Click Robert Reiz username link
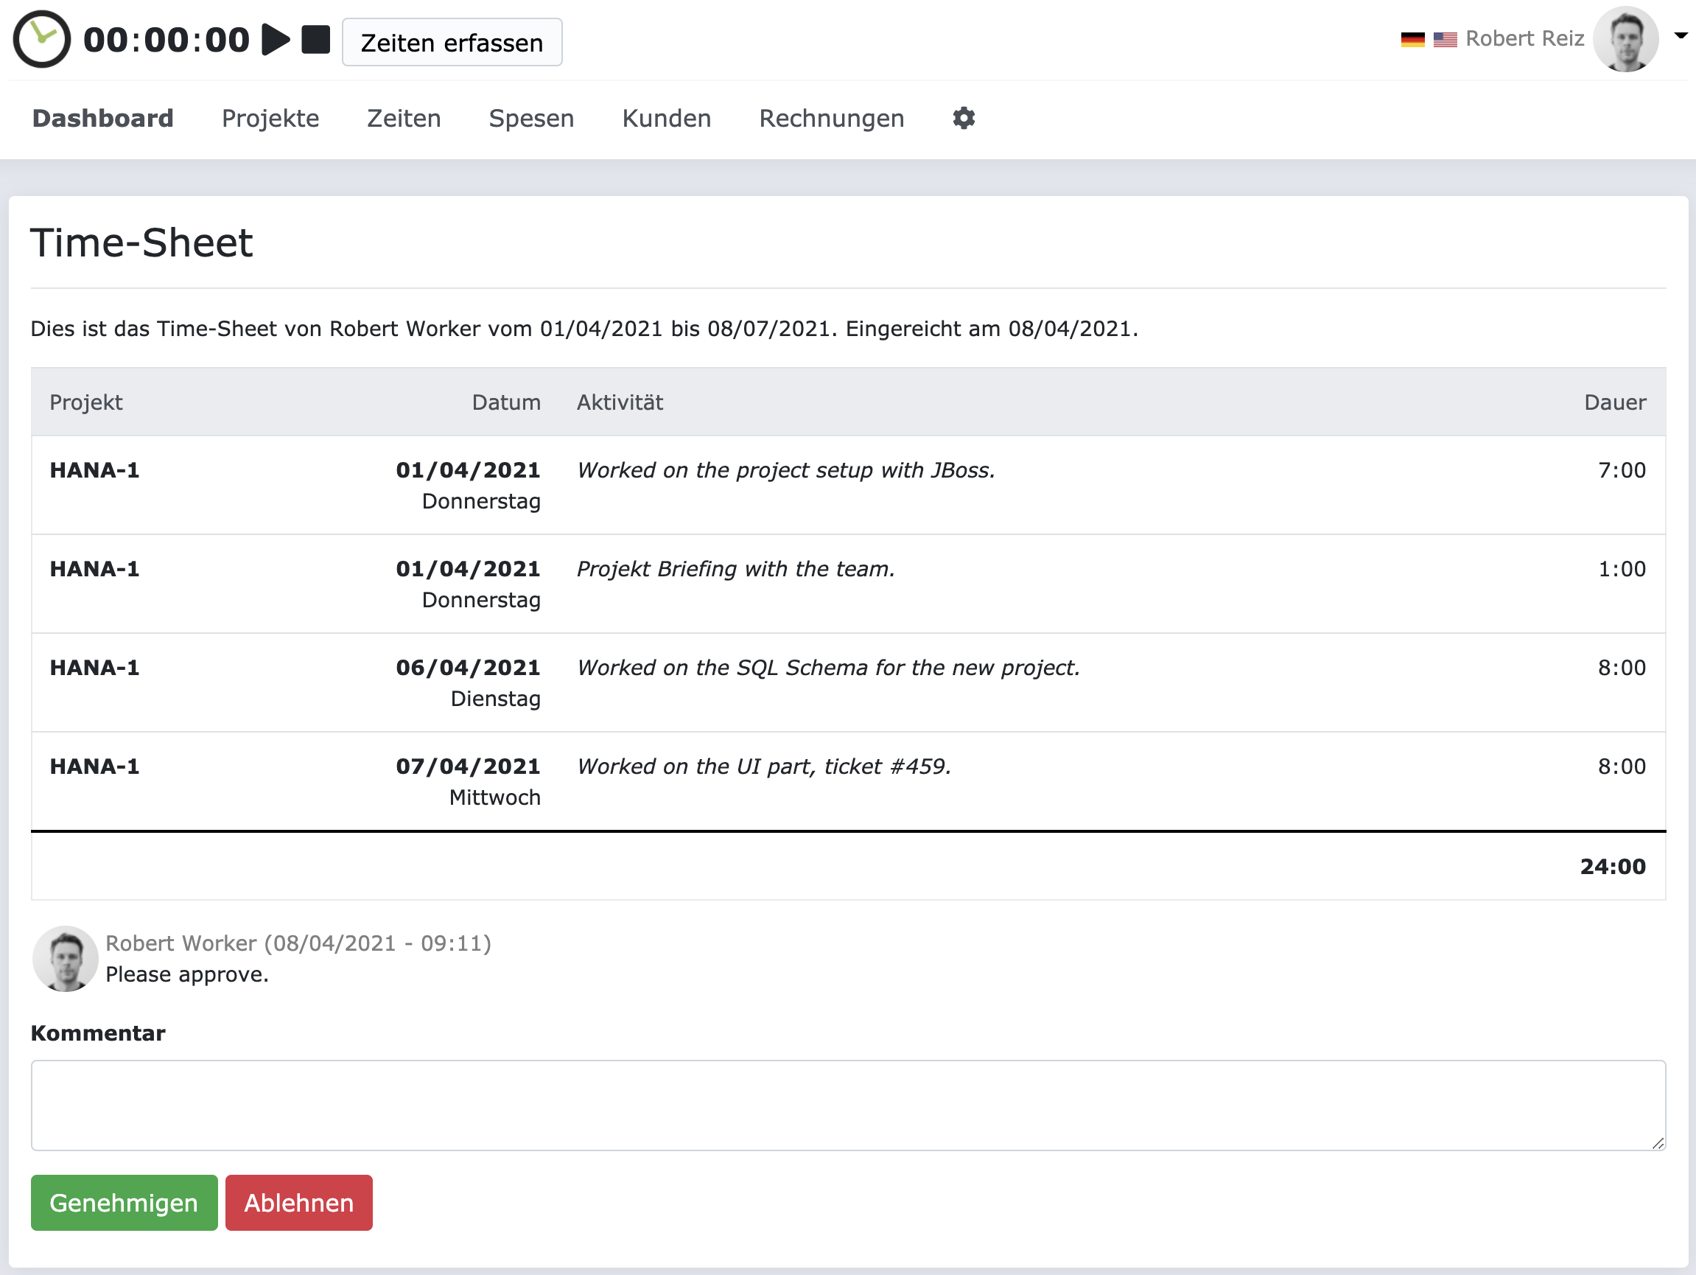Viewport: 1696px width, 1275px height. pos(1524,38)
